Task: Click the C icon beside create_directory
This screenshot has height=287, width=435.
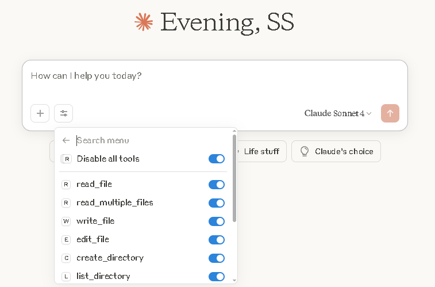Action: pos(66,258)
